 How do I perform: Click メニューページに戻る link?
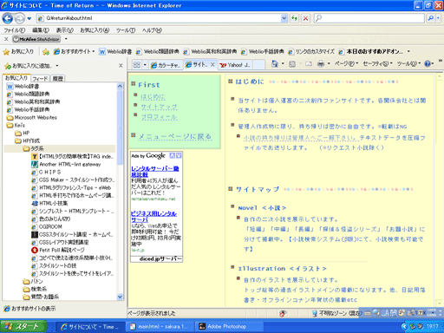(175, 136)
